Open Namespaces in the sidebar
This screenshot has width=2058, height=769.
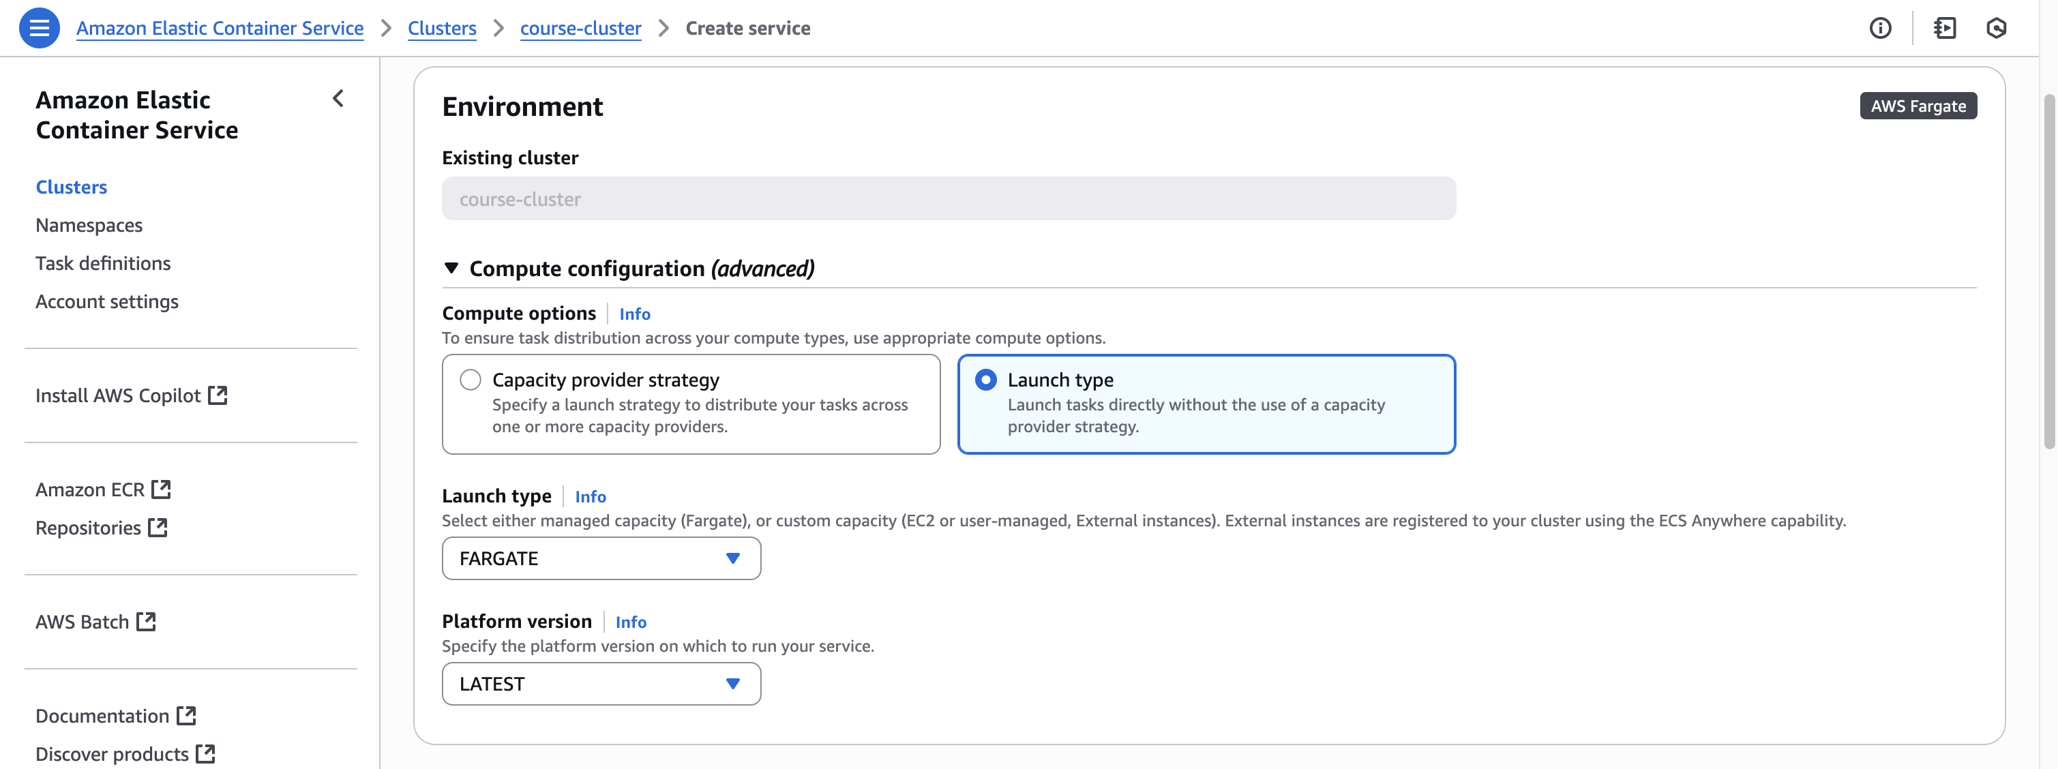(x=89, y=225)
